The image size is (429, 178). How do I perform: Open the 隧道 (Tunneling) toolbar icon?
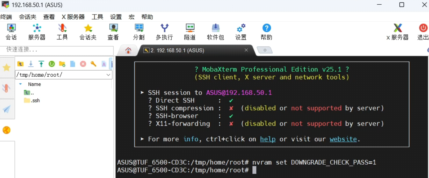(190, 32)
